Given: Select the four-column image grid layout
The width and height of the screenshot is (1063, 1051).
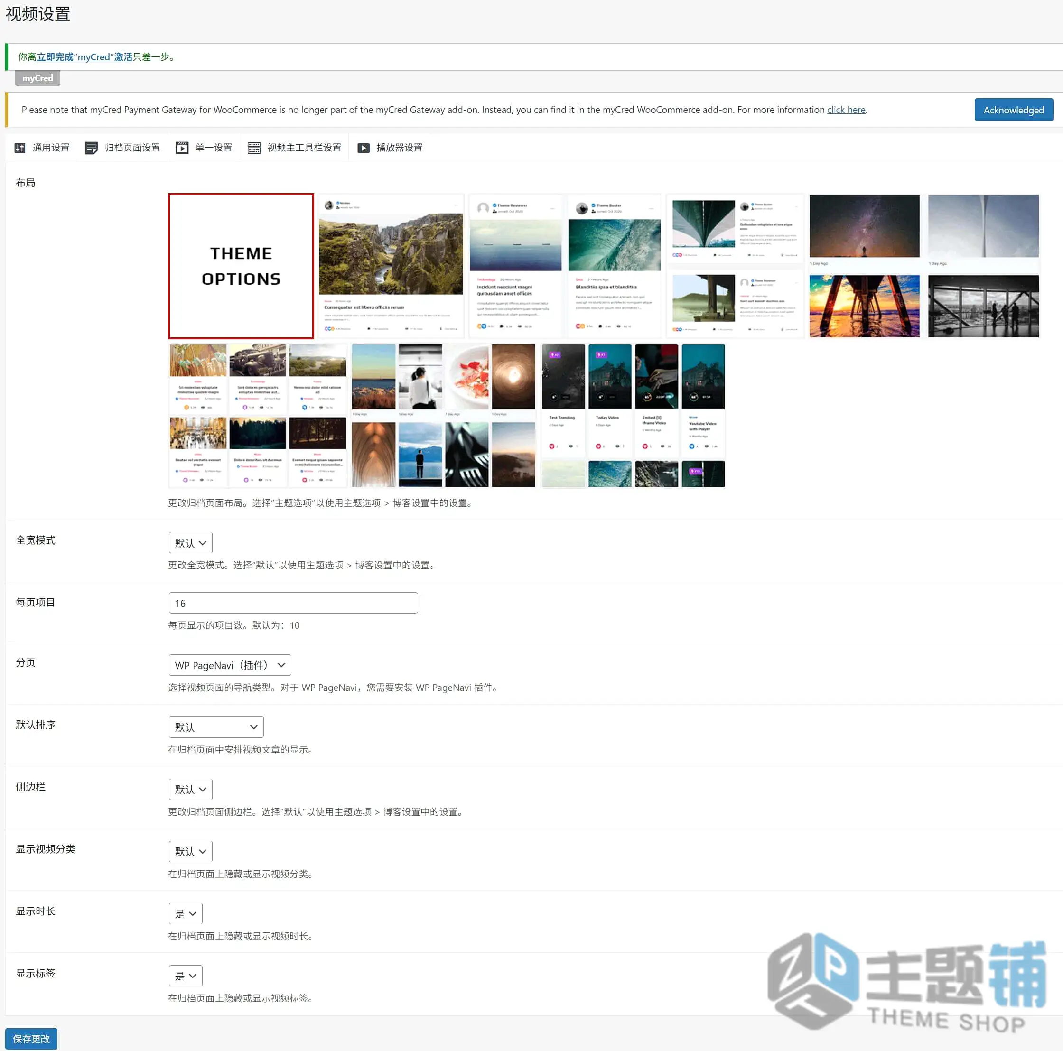Looking at the screenshot, I should 443,416.
